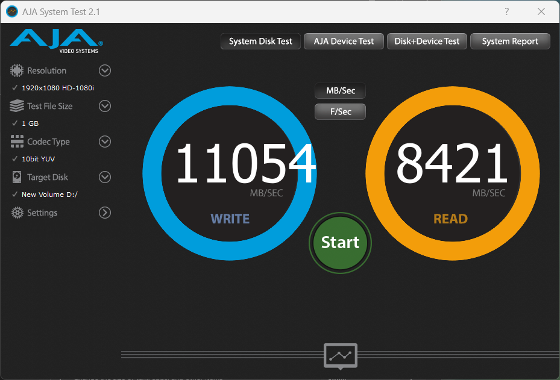Open help with the question mark icon
The height and width of the screenshot is (380, 560).
[507, 11]
